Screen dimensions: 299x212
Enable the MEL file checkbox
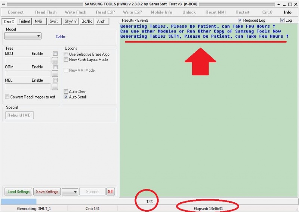[55, 80]
